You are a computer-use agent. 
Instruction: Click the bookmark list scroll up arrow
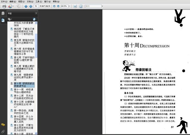coord(36,23)
